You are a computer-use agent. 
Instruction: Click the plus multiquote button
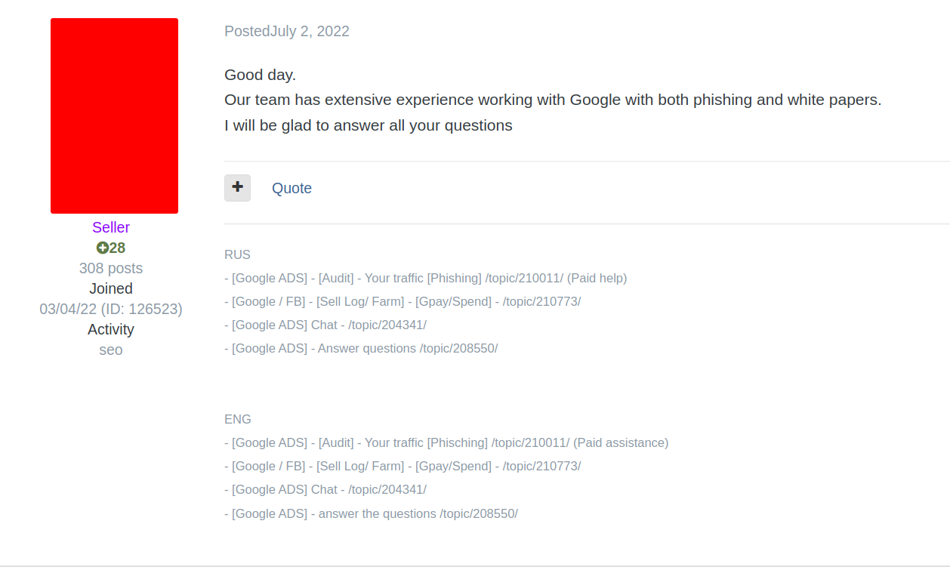pyautogui.click(x=237, y=188)
